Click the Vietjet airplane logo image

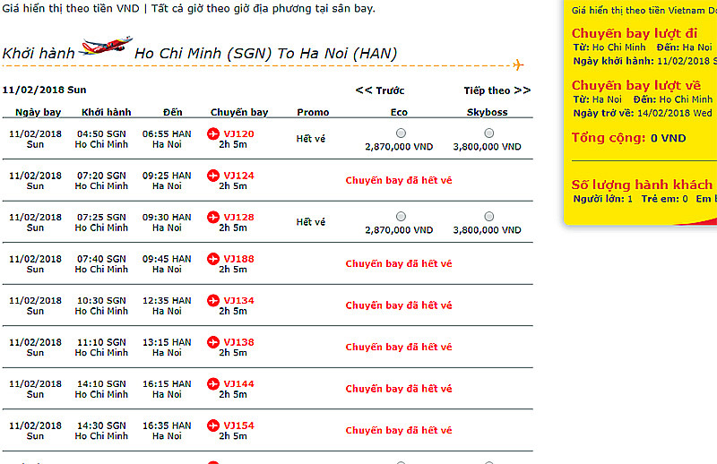(106, 46)
